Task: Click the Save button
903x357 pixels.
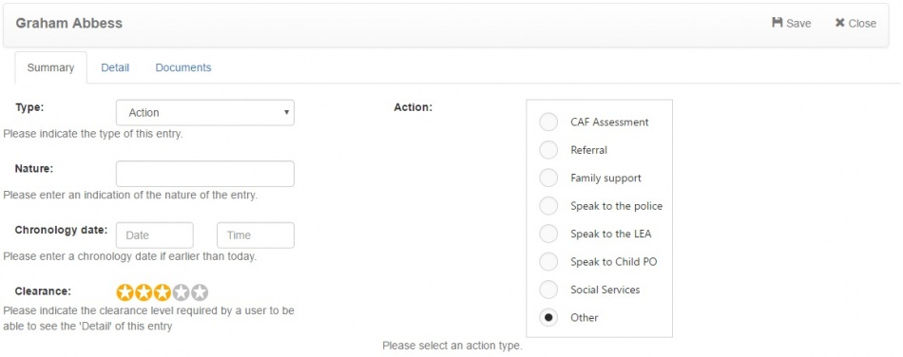Action: pyautogui.click(x=791, y=23)
